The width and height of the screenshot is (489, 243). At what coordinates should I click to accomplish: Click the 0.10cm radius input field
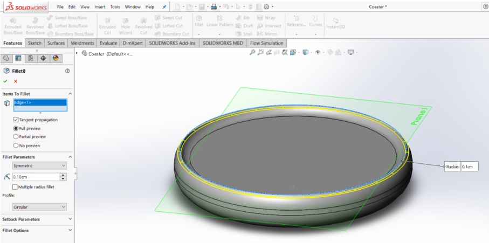pyautogui.click(x=36, y=177)
